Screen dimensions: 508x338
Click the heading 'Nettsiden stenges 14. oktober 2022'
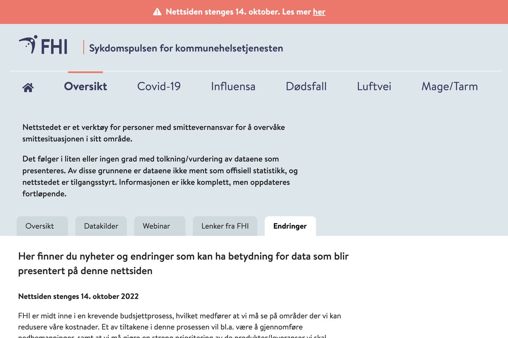coord(78,296)
